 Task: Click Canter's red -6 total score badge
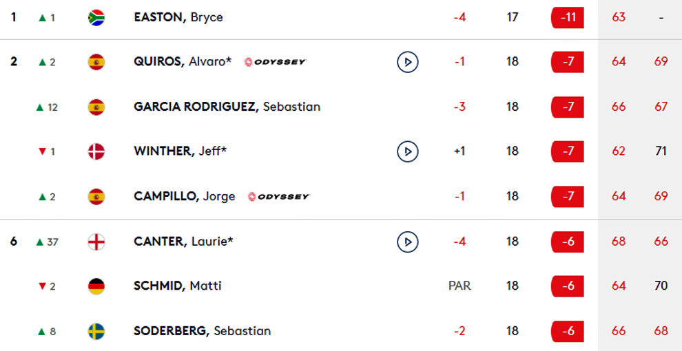[568, 242]
